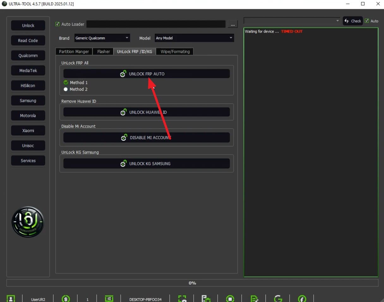Open the Read Code section
The image size is (384, 302).
[28, 40]
